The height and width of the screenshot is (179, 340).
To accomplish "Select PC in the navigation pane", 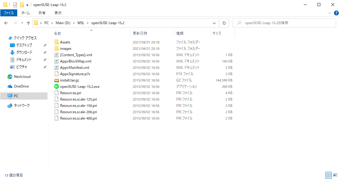I will [x=24, y=96].
